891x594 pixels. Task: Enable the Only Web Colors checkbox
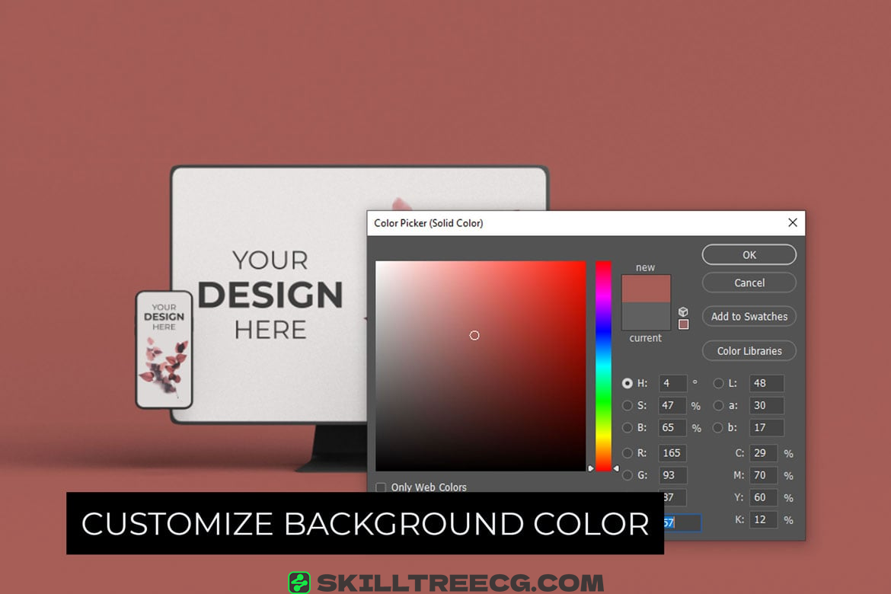coord(381,487)
